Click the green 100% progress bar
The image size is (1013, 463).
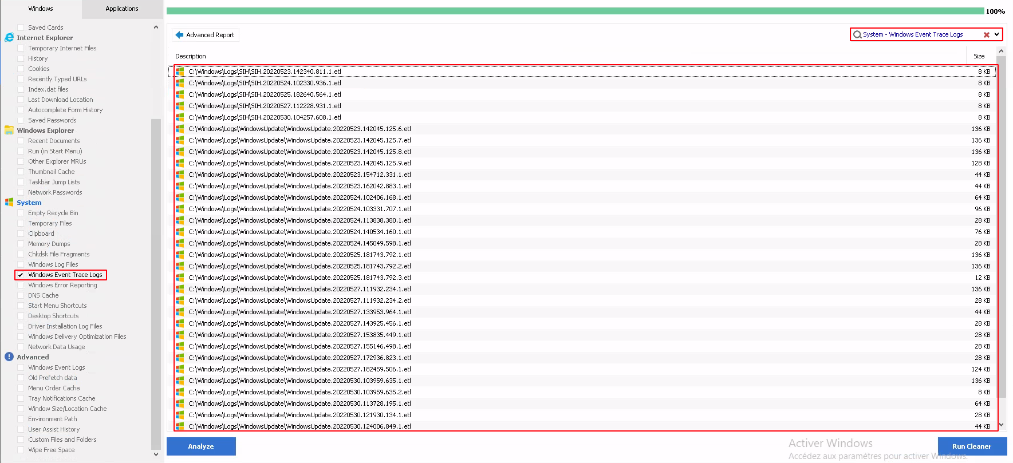575,11
